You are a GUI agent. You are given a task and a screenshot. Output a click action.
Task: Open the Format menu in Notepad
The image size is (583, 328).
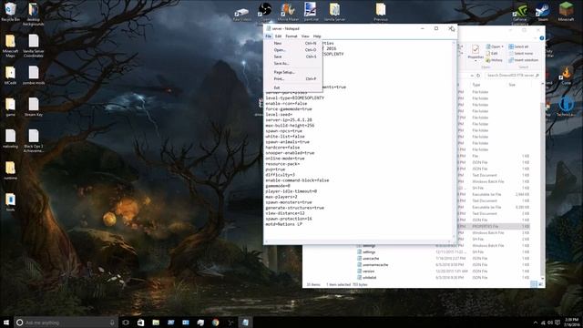pyautogui.click(x=291, y=36)
